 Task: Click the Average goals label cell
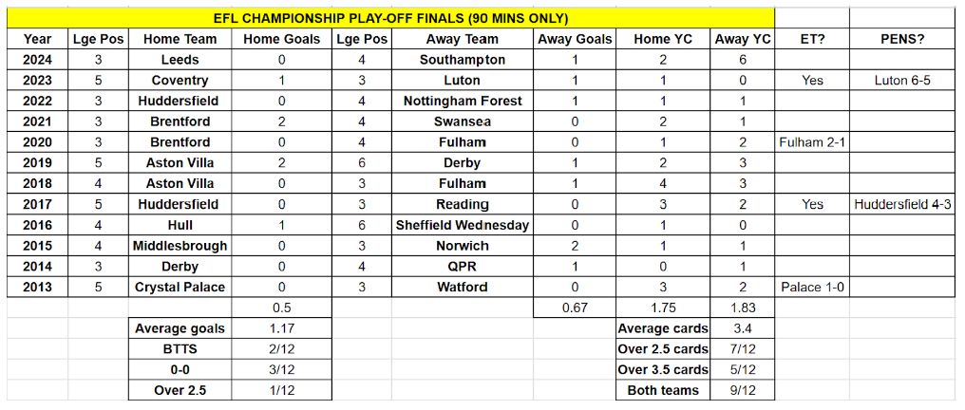pyautogui.click(x=180, y=328)
